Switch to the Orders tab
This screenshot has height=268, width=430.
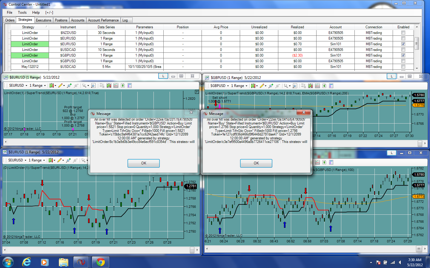(10, 20)
